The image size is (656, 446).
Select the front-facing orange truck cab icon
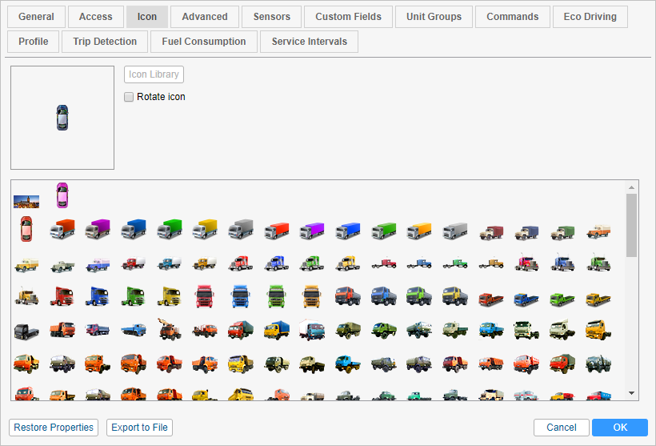point(312,296)
